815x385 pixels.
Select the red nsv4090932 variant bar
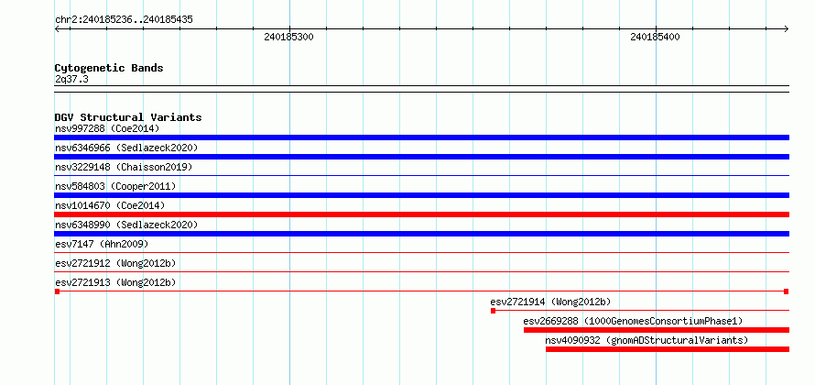coord(668,349)
